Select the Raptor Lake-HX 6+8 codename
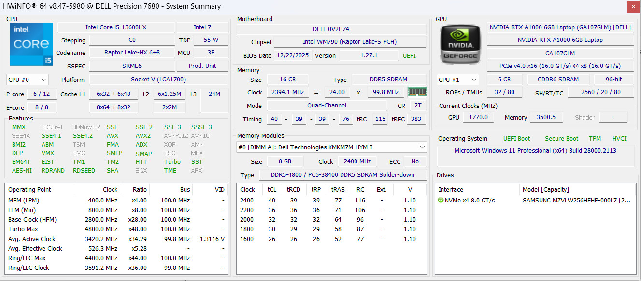Image resolution: width=641 pixels, height=281 pixels. pos(132,53)
